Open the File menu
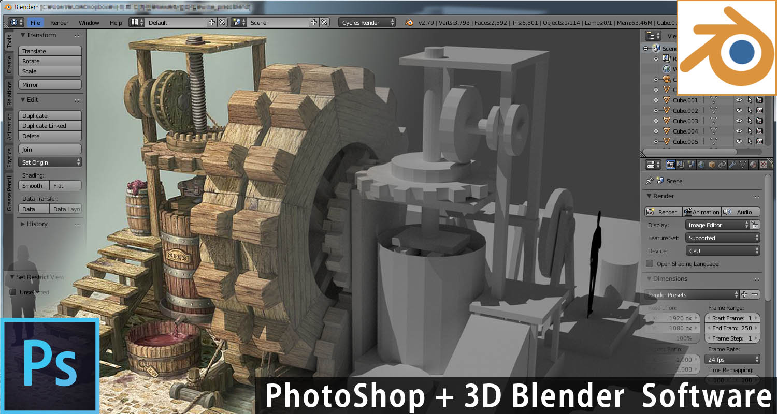Screen dimensions: 777x414 [x=35, y=23]
